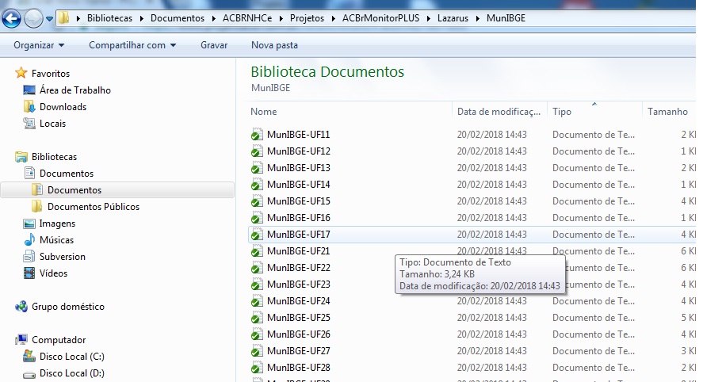Open recent locations dropdown beside navigation arrows
The height and width of the screenshot is (382, 703).
point(49,19)
